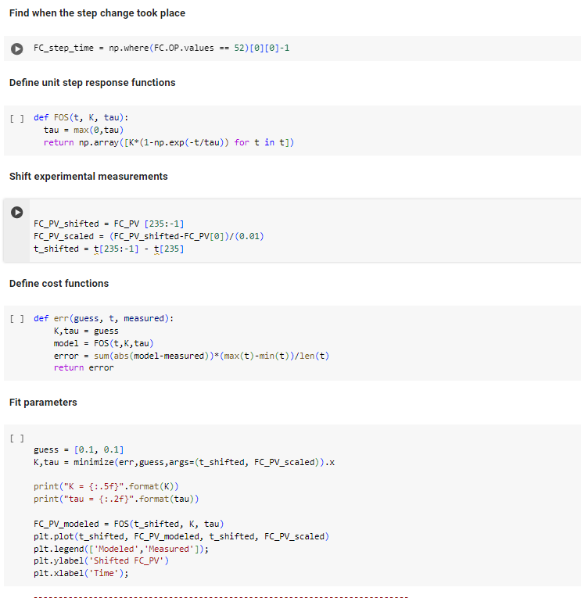Click the number 52 in np.where expression

(238, 48)
